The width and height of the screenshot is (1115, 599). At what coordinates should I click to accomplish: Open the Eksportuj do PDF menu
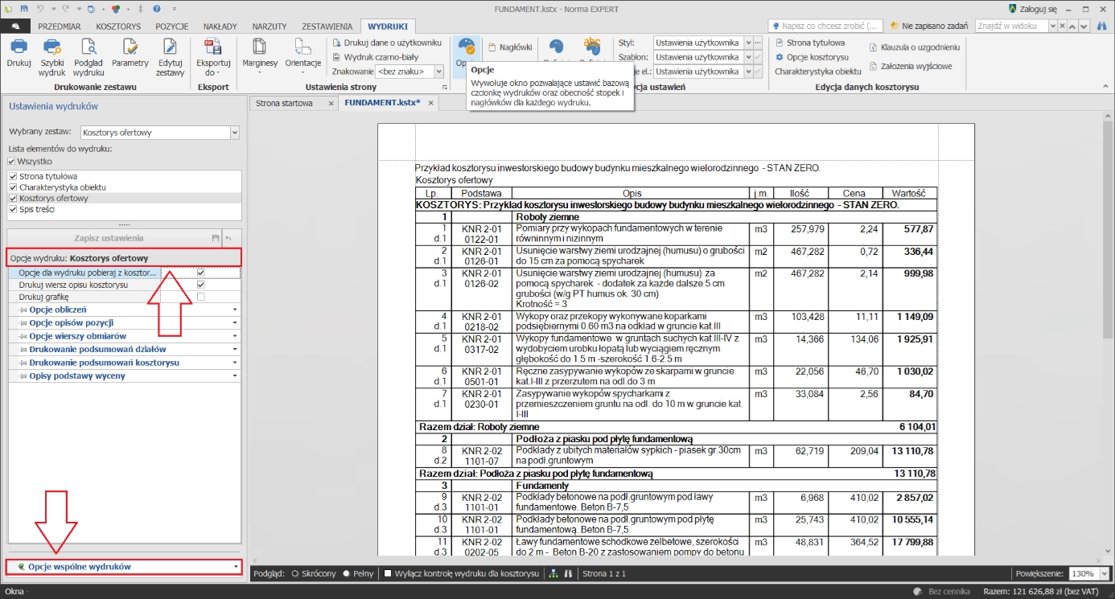tap(213, 56)
